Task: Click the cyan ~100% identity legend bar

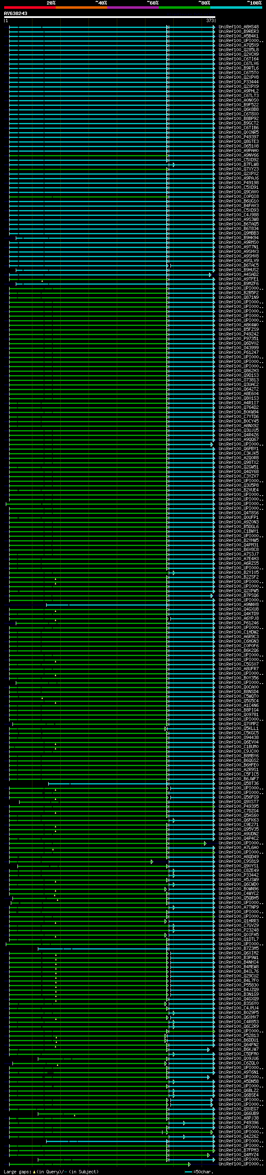Action: 236,8
